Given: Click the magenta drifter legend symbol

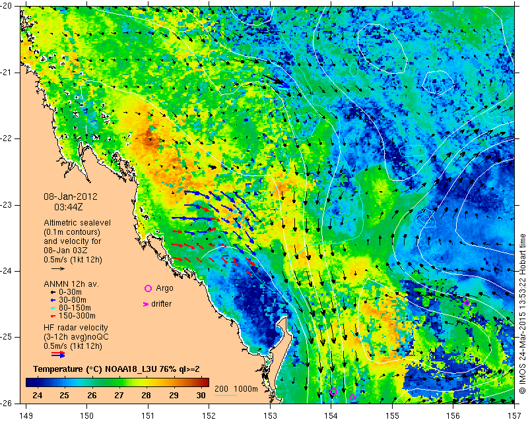Looking at the screenshot, I should click(x=146, y=304).
